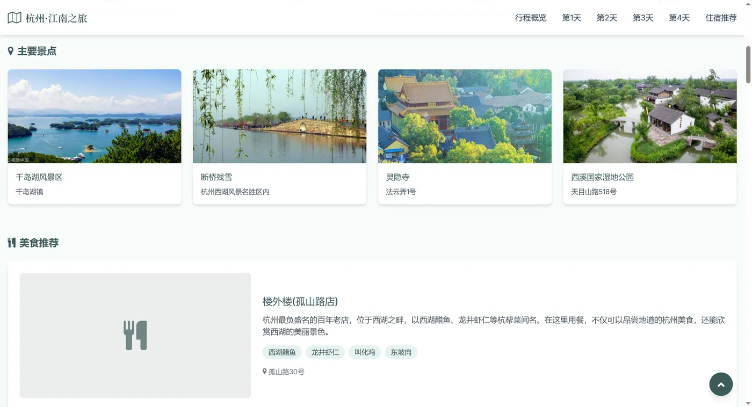Select the 东坡肉 dish tag
752x407 pixels.
click(x=401, y=352)
